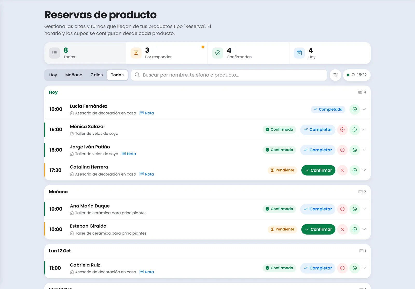Open the filter settings sliders icon
The image size is (415, 289).
point(335,75)
